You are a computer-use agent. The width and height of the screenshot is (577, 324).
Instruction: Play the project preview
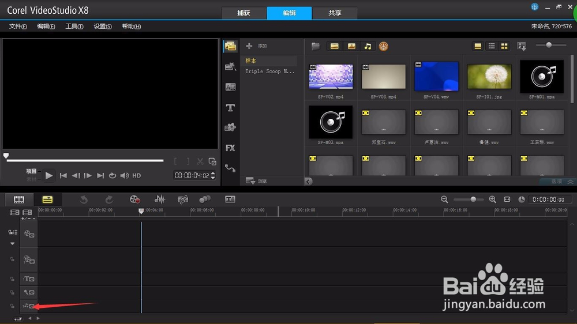click(x=48, y=176)
